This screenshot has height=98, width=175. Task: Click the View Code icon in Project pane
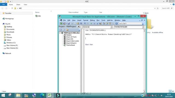coord(61,30)
